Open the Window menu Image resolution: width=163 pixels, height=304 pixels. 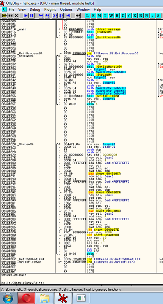(x=83, y=9)
